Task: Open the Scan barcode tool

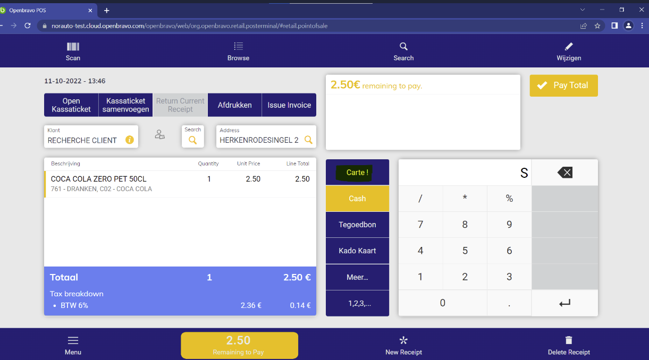Action: [73, 52]
